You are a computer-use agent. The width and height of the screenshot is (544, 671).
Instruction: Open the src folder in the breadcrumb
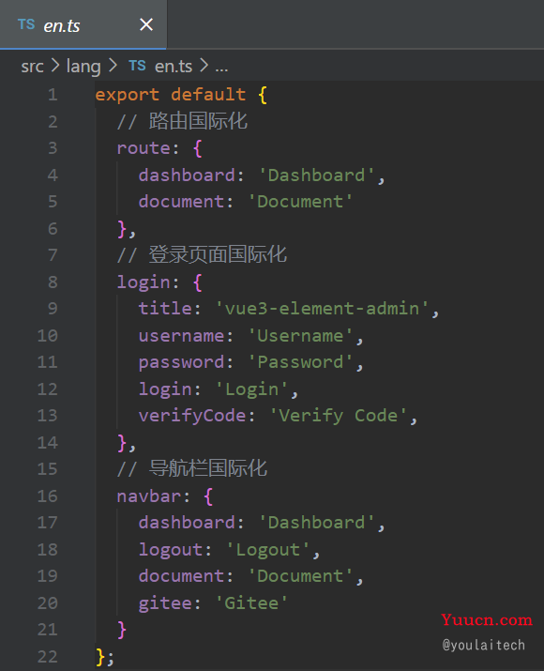[33, 66]
